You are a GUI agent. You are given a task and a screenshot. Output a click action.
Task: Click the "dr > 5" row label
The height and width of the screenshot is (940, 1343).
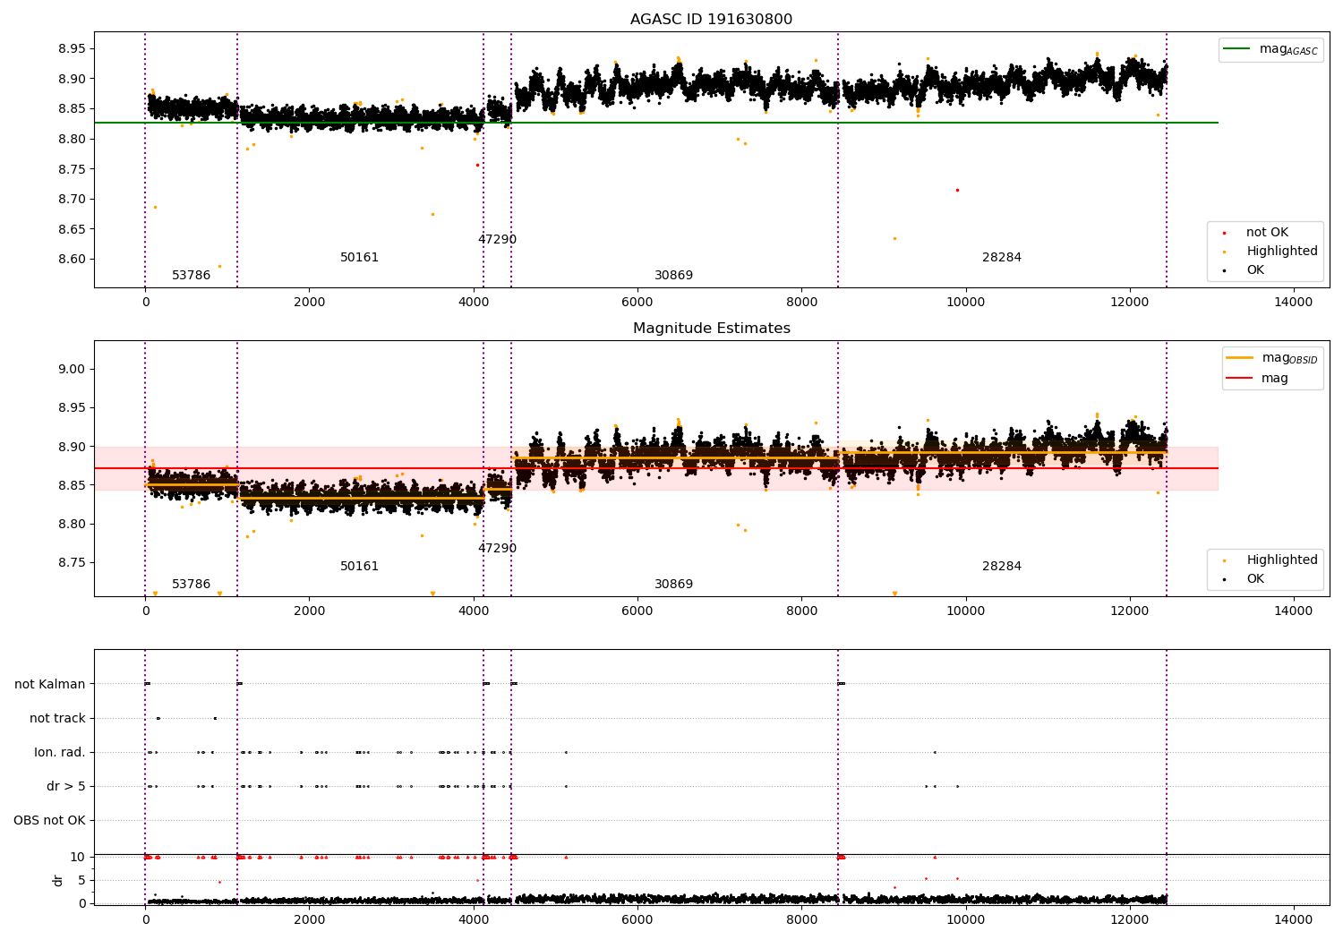66,786
